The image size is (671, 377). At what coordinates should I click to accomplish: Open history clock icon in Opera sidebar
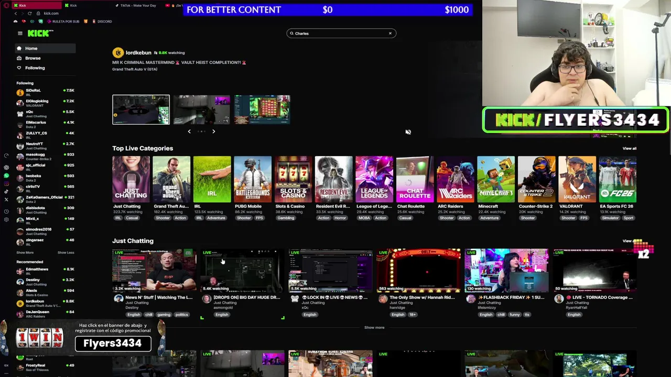coord(6,212)
